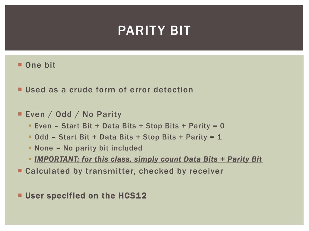The height and width of the screenshot is (231, 309).
Task: Click the small bullet beside IMPORTANT note
Action: click(30, 159)
